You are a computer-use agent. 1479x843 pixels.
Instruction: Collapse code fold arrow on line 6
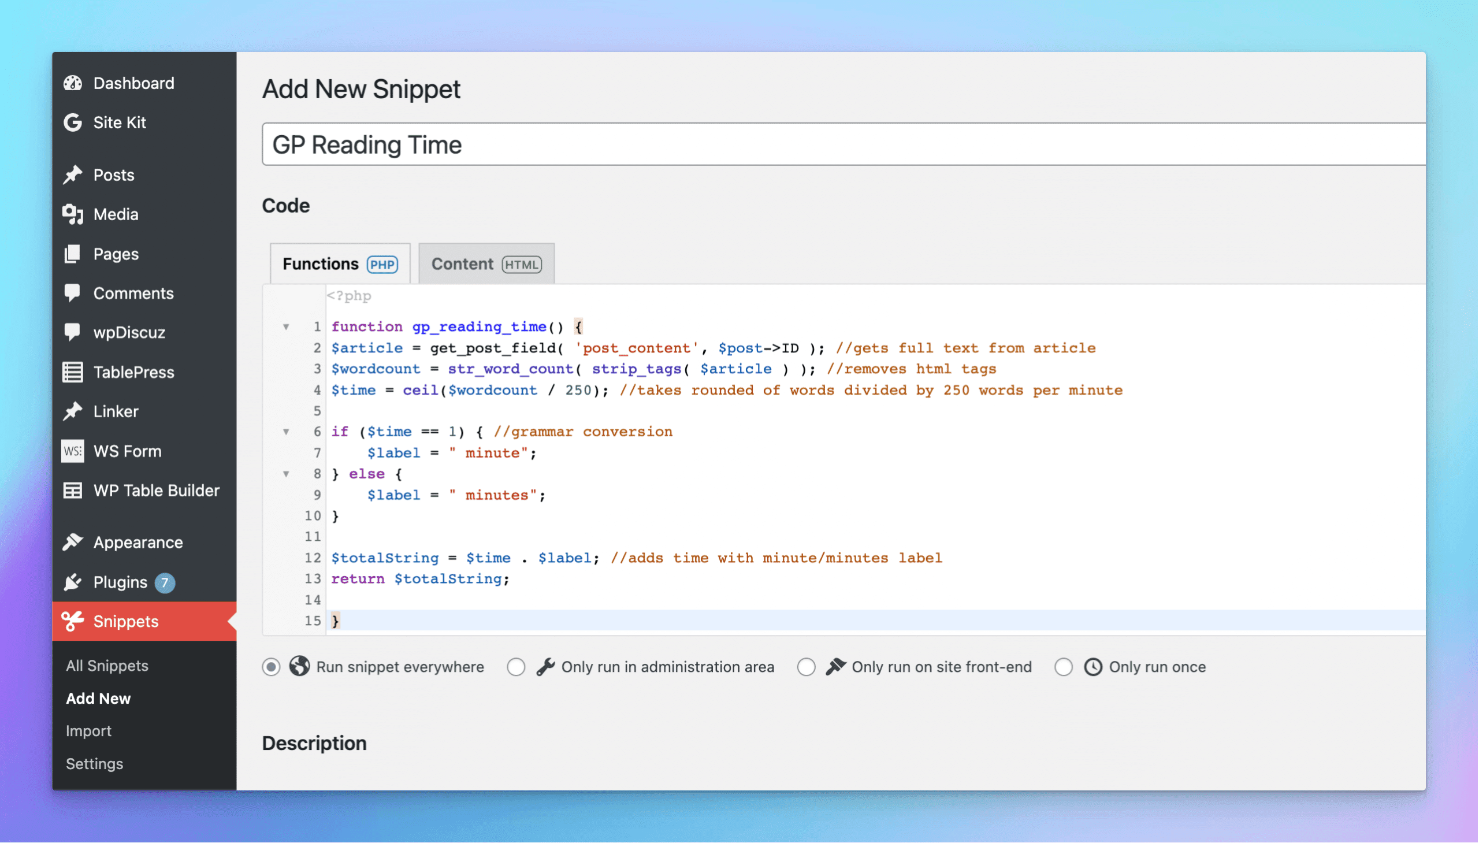286,432
